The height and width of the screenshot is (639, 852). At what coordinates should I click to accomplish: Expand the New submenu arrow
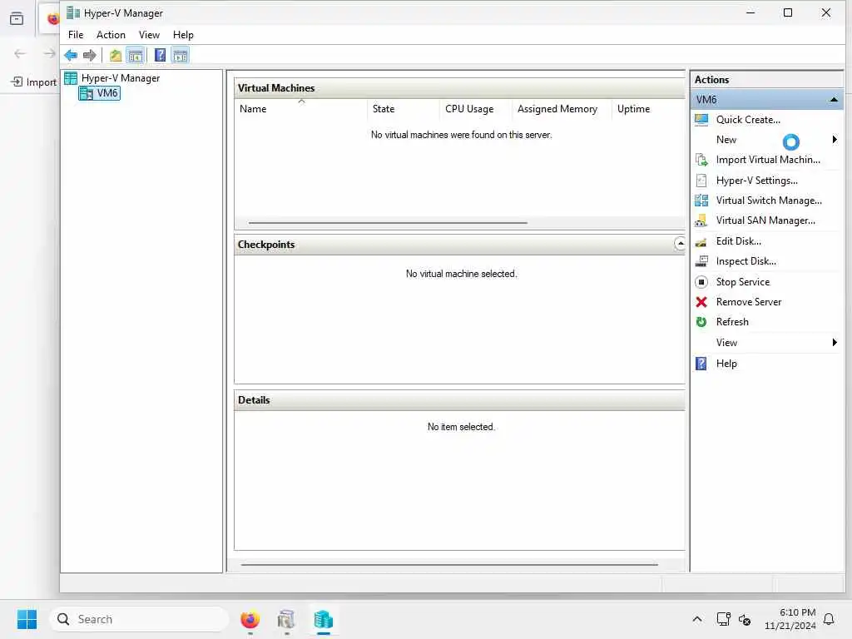click(x=835, y=140)
